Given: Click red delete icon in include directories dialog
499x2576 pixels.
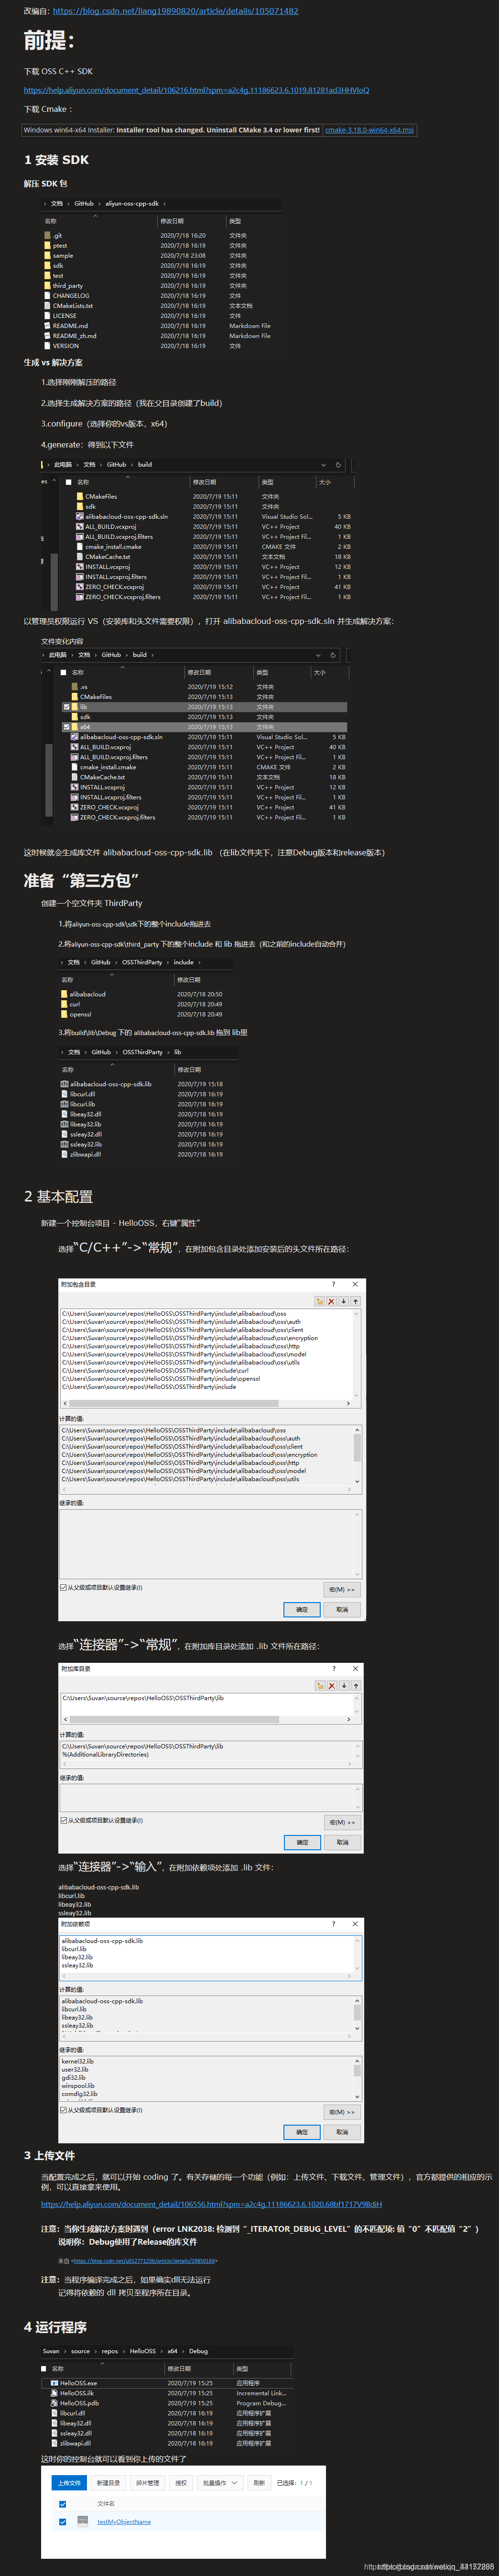Looking at the screenshot, I should pyautogui.click(x=332, y=1302).
